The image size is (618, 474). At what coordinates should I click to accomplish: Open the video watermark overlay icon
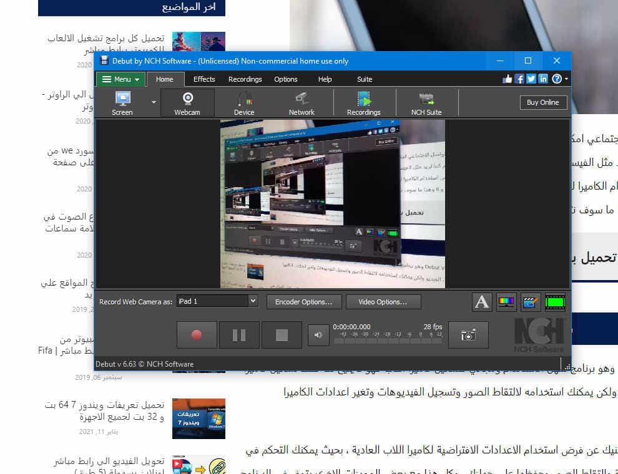coord(531,302)
